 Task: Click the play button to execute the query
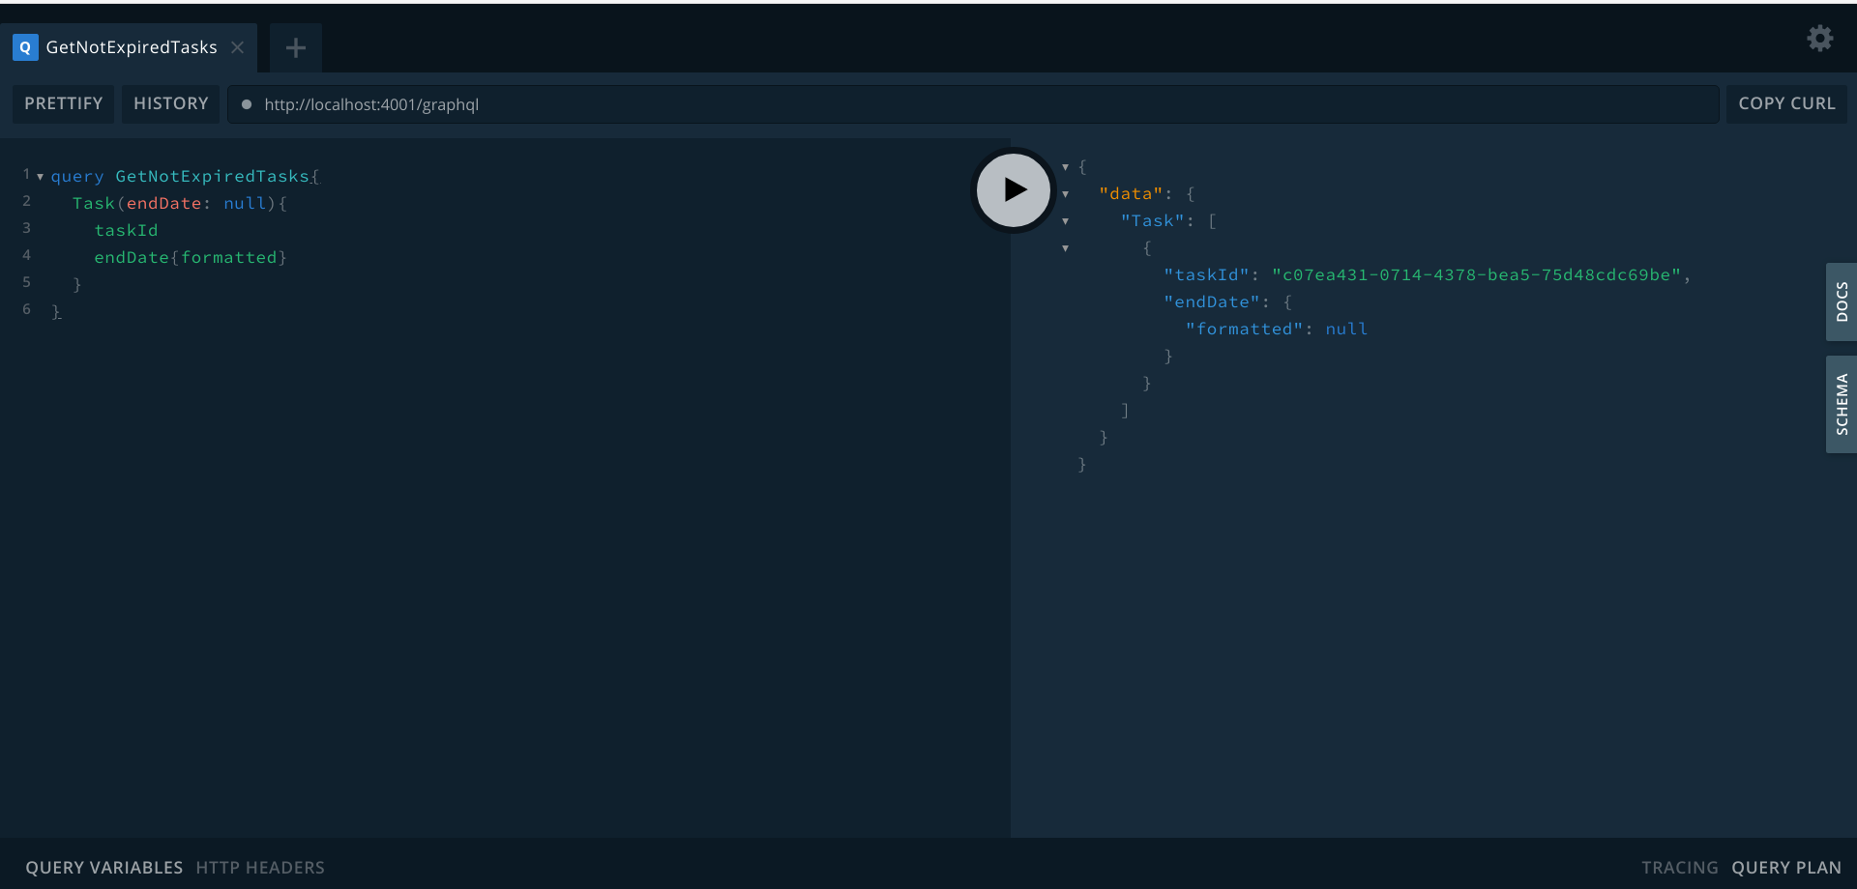pyautogui.click(x=1012, y=189)
